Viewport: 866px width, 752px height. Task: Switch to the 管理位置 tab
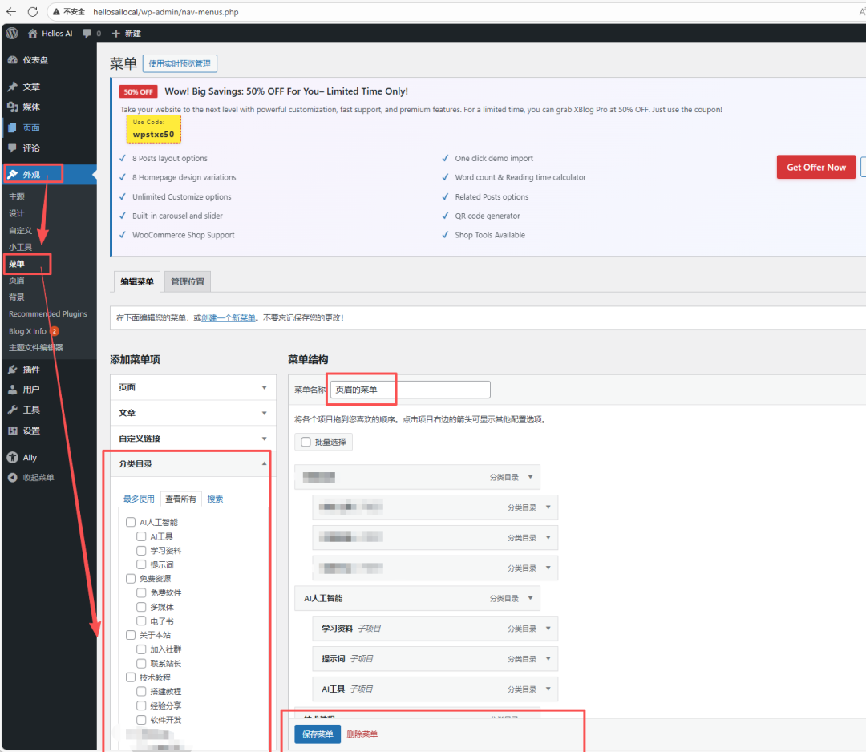coord(188,281)
